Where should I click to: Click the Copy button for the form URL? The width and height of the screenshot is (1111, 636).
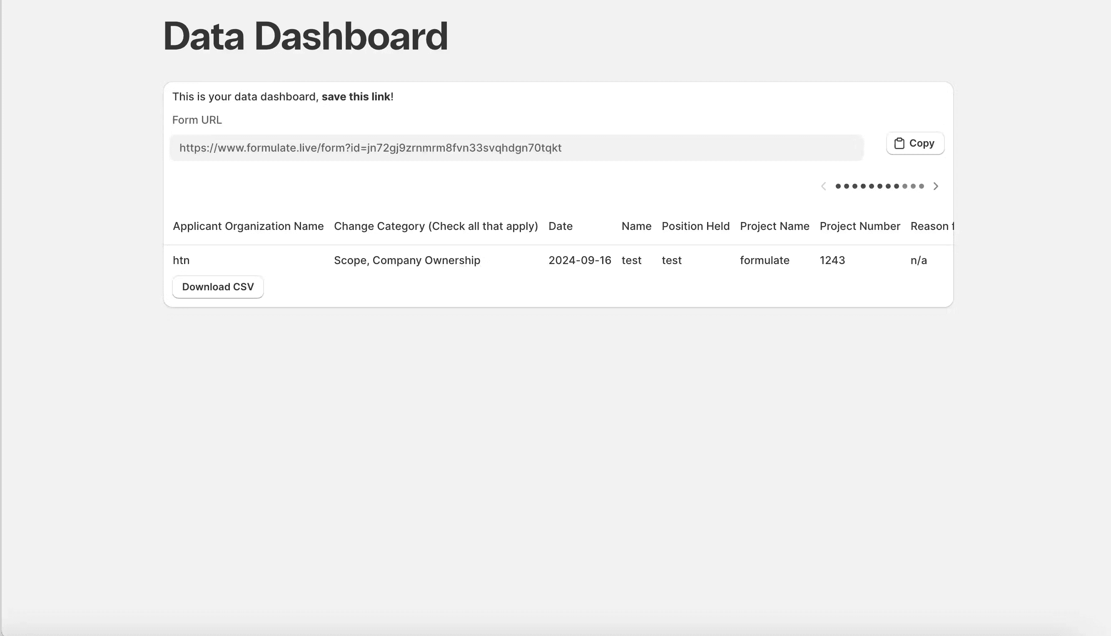[x=915, y=143]
